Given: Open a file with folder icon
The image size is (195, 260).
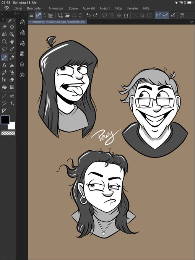Looking at the screenshot, I should coord(67,15).
